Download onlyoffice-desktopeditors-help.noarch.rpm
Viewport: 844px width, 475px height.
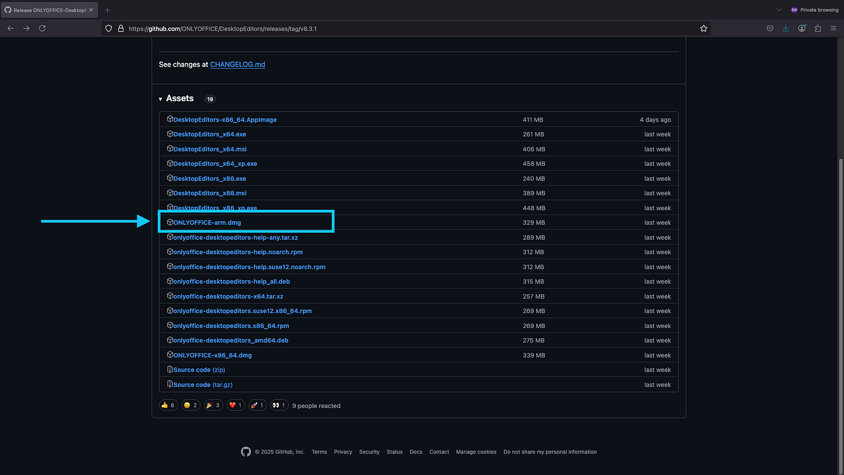[x=238, y=252]
